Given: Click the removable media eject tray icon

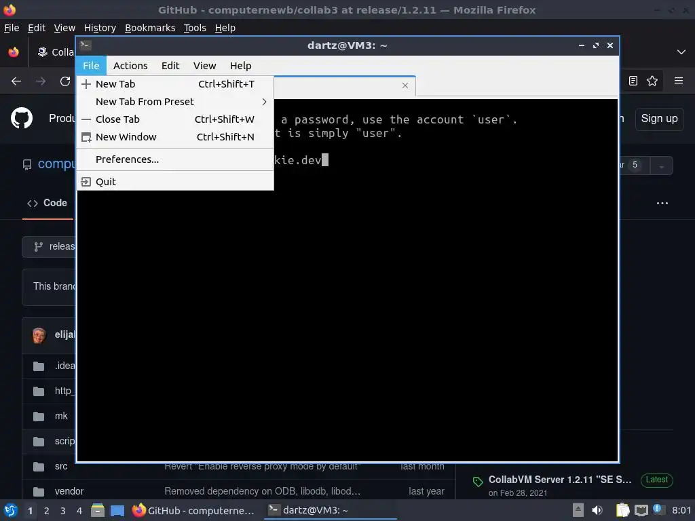Looking at the screenshot, I should (578, 510).
